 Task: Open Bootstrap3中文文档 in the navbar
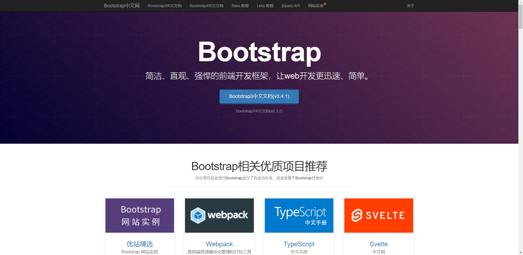click(x=165, y=6)
